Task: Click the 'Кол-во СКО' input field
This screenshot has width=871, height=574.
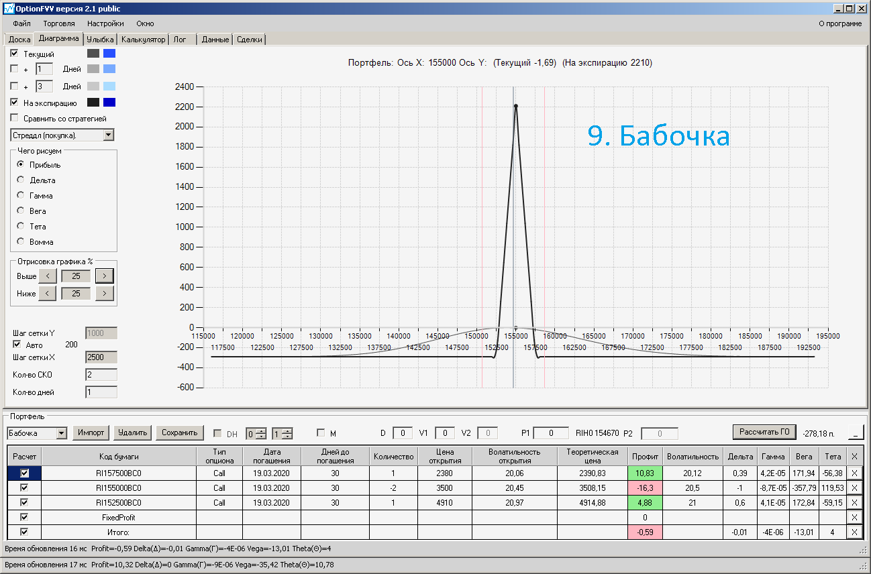Action: (x=101, y=374)
